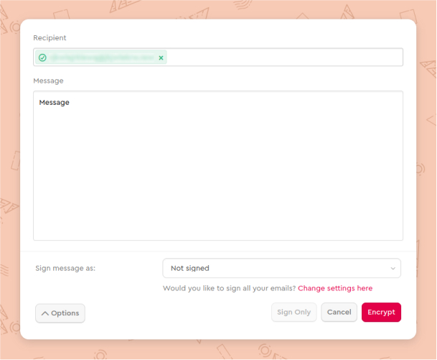This screenshot has height=360, width=437.
Task: Cancel the encryption dialog
Action: 339,313
